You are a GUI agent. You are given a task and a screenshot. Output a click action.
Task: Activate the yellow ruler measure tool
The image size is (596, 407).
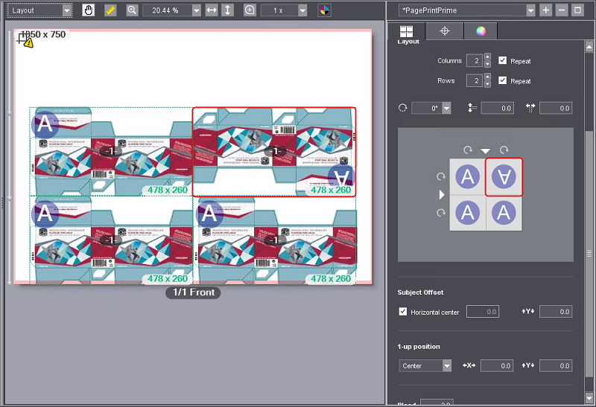110,10
